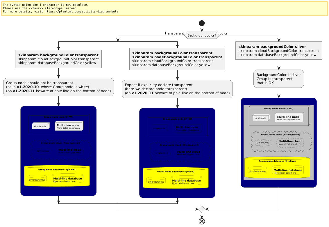Screen dimensions: 329x227
Task: Click the task box containing nodeBackgroundColor transparent
Action: (x=177, y=59)
